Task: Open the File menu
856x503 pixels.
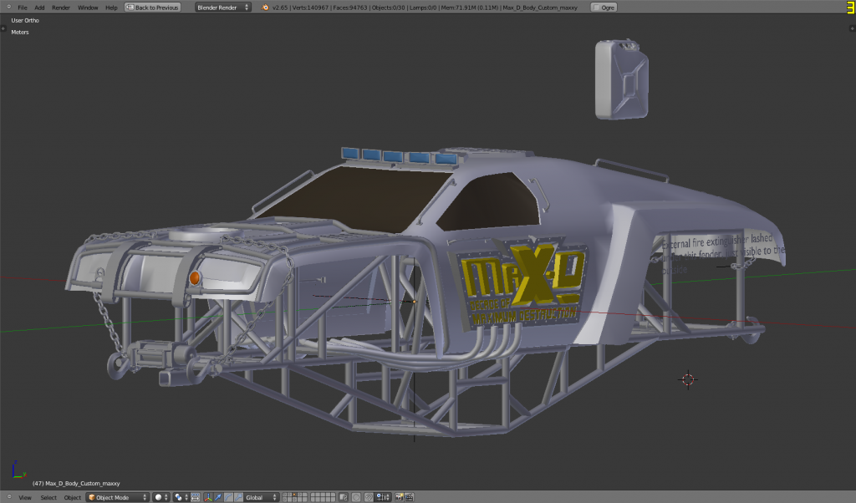Action: [22, 8]
